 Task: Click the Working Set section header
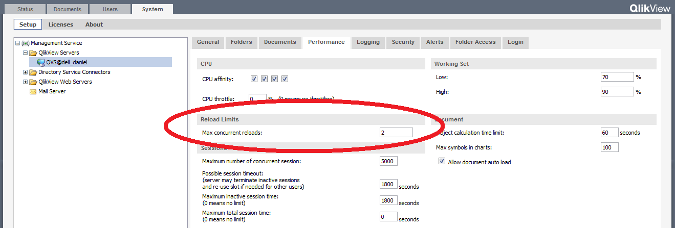(x=543, y=64)
